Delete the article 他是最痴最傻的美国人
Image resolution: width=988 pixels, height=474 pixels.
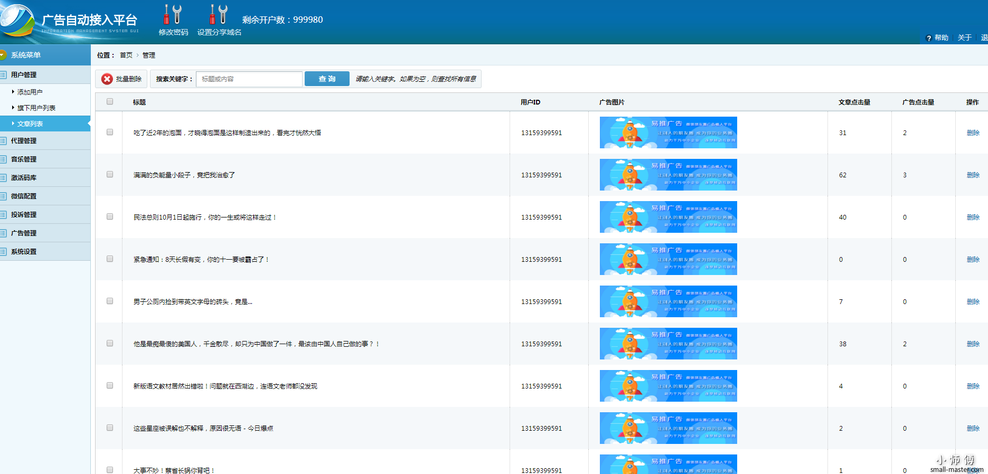[973, 344]
